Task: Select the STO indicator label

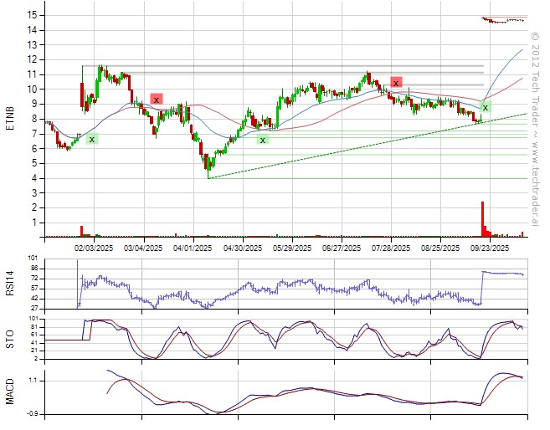Action: 10,338
